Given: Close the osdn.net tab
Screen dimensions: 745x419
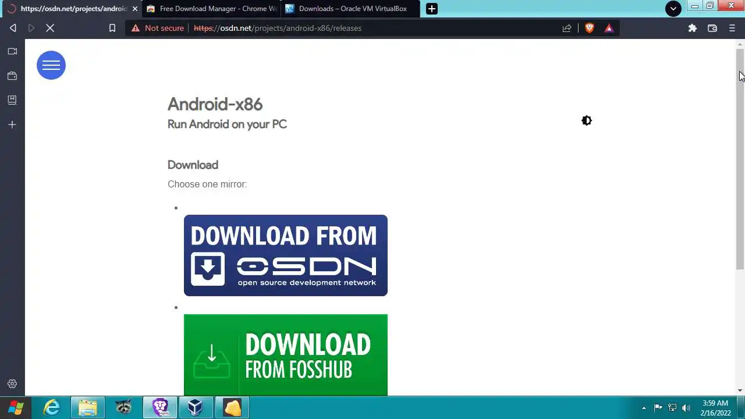Looking at the screenshot, I should (135, 9).
